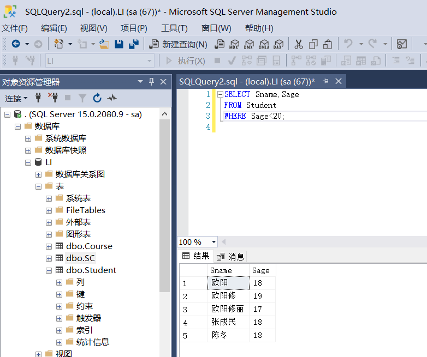Screen dimensions: 427x357
Task: Open the 工具(T) menu
Action: tap(175, 28)
